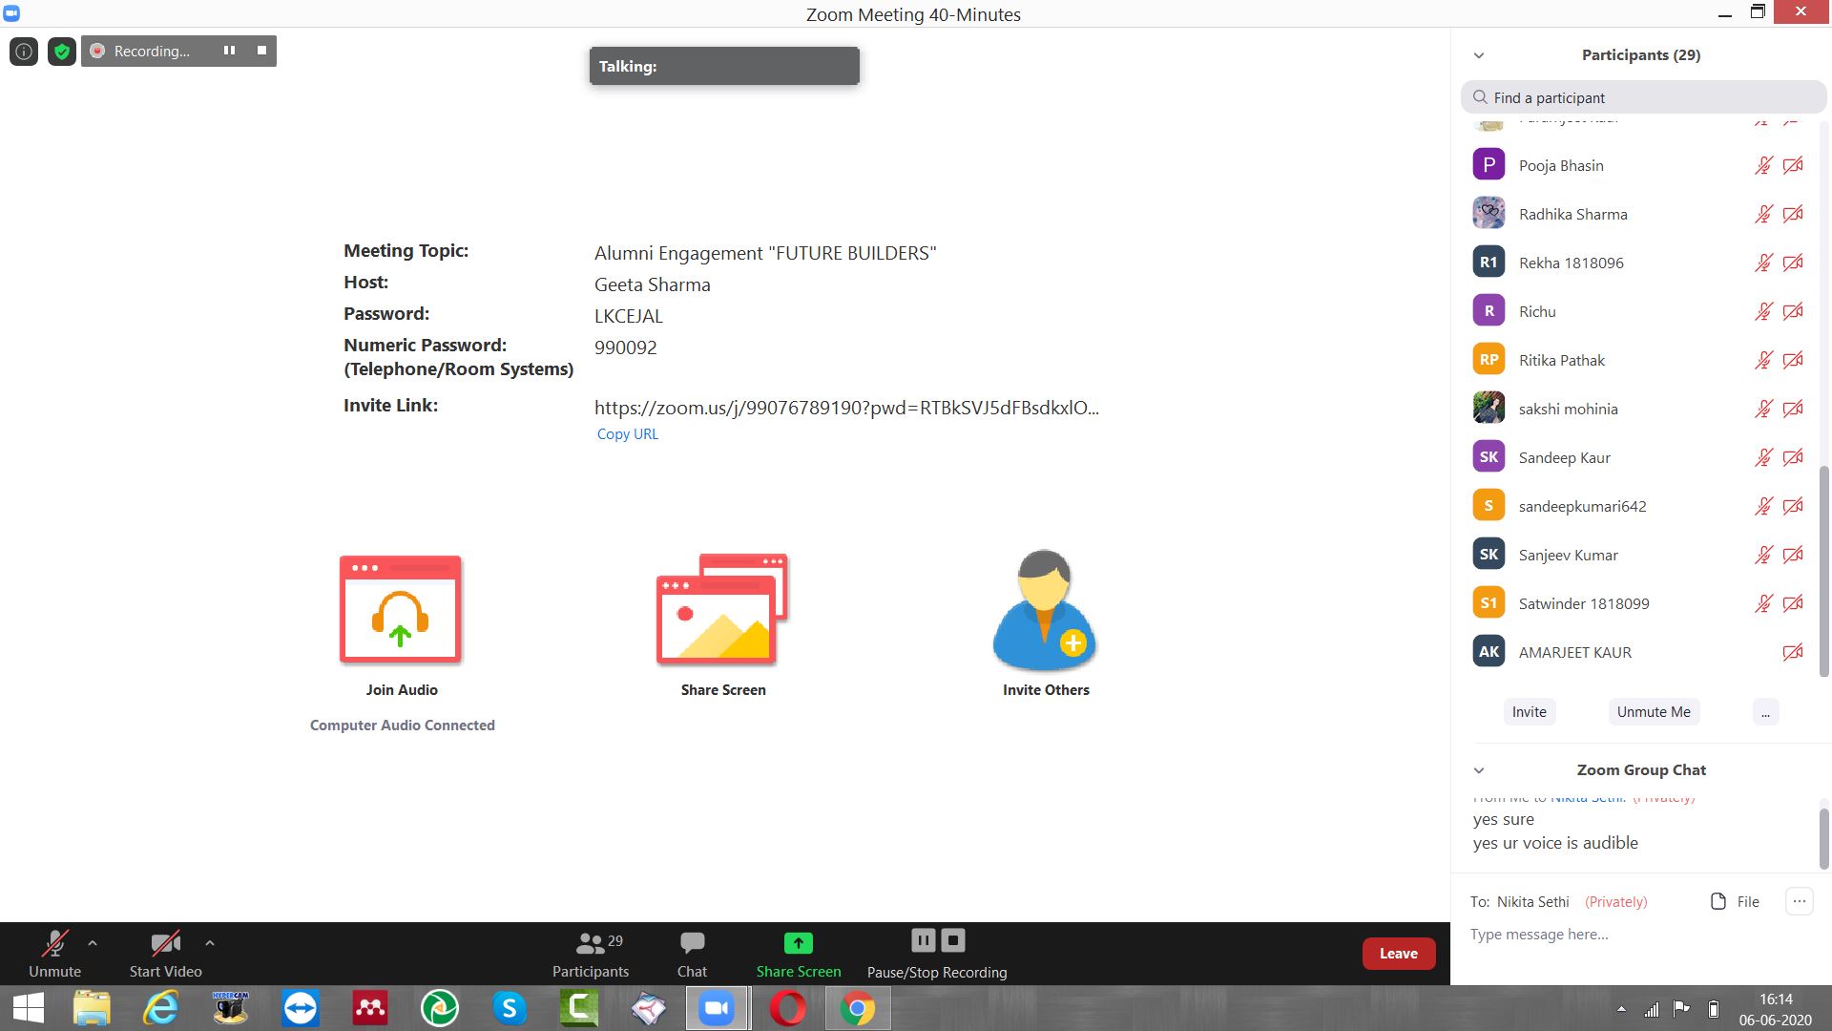
Task: Click the Zoom taskbar icon
Action: click(x=718, y=1008)
